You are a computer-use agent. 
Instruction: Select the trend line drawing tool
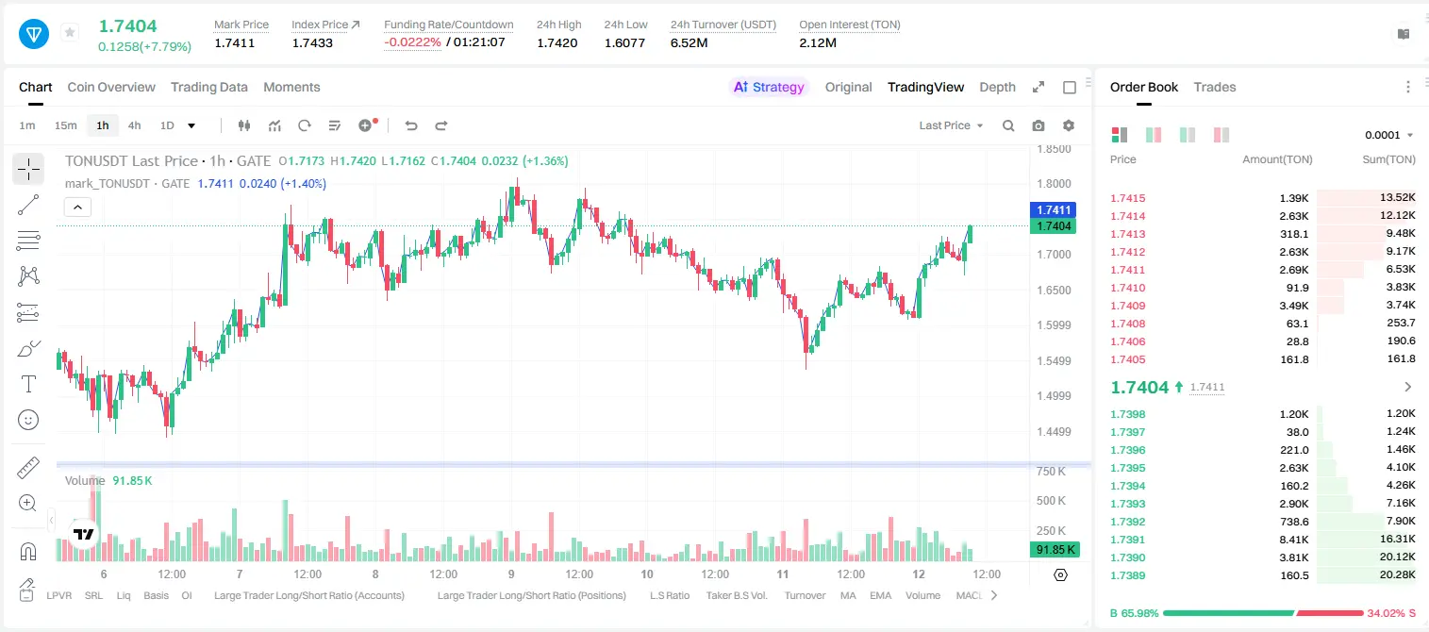[28, 205]
